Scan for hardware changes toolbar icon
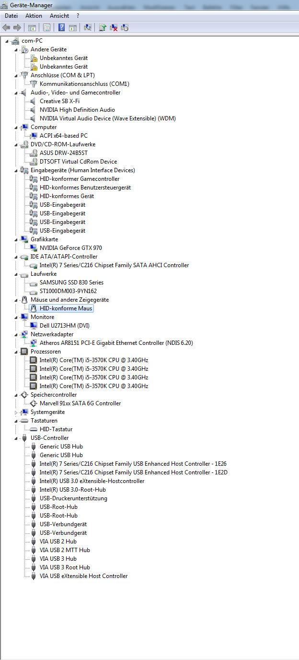The width and height of the screenshot is (299, 660). click(x=88, y=27)
